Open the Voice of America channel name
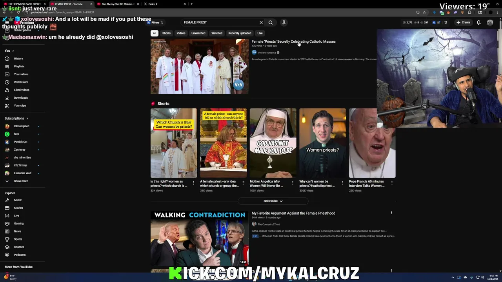Screen dimensions: 502x282 click(x=267, y=52)
